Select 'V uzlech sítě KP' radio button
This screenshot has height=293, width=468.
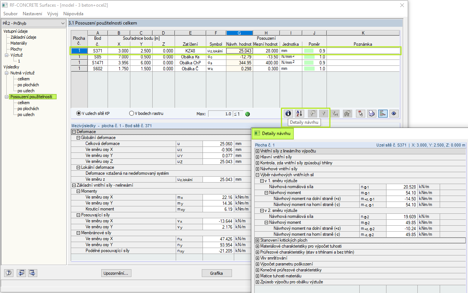coord(79,113)
